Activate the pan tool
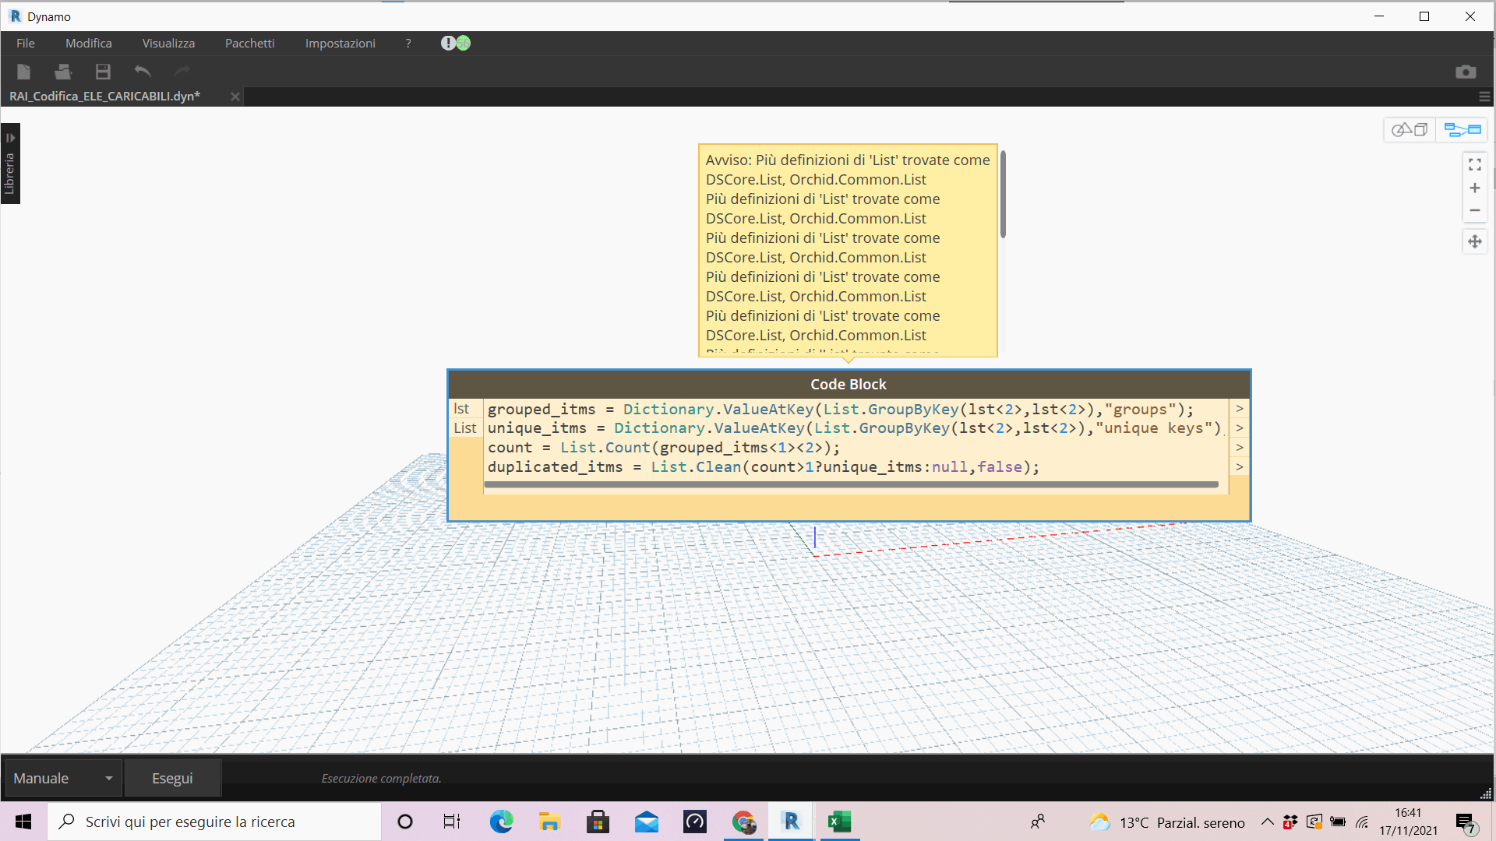The height and width of the screenshot is (841, 1496). (1475, 241)
